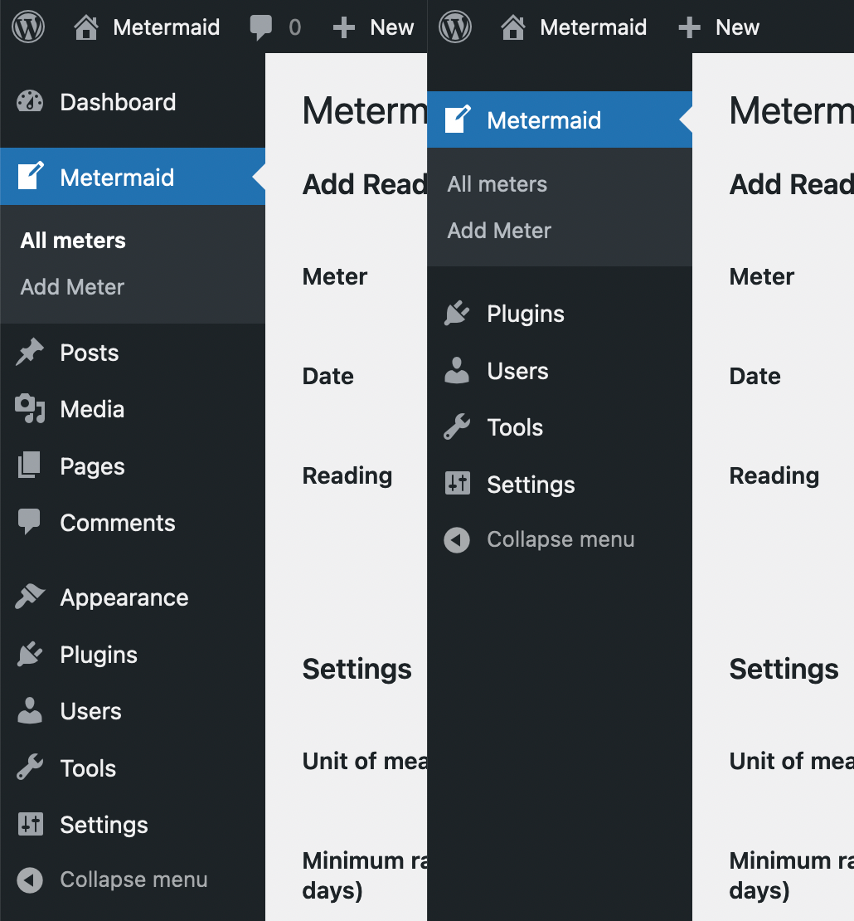Click the Meter field label in right panel
The height and width of the screenshot is (921, 854).
(x=761, y=276)
